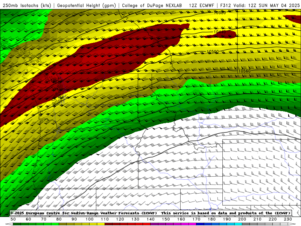Click the 10500 height contour label

coord(213,52)
